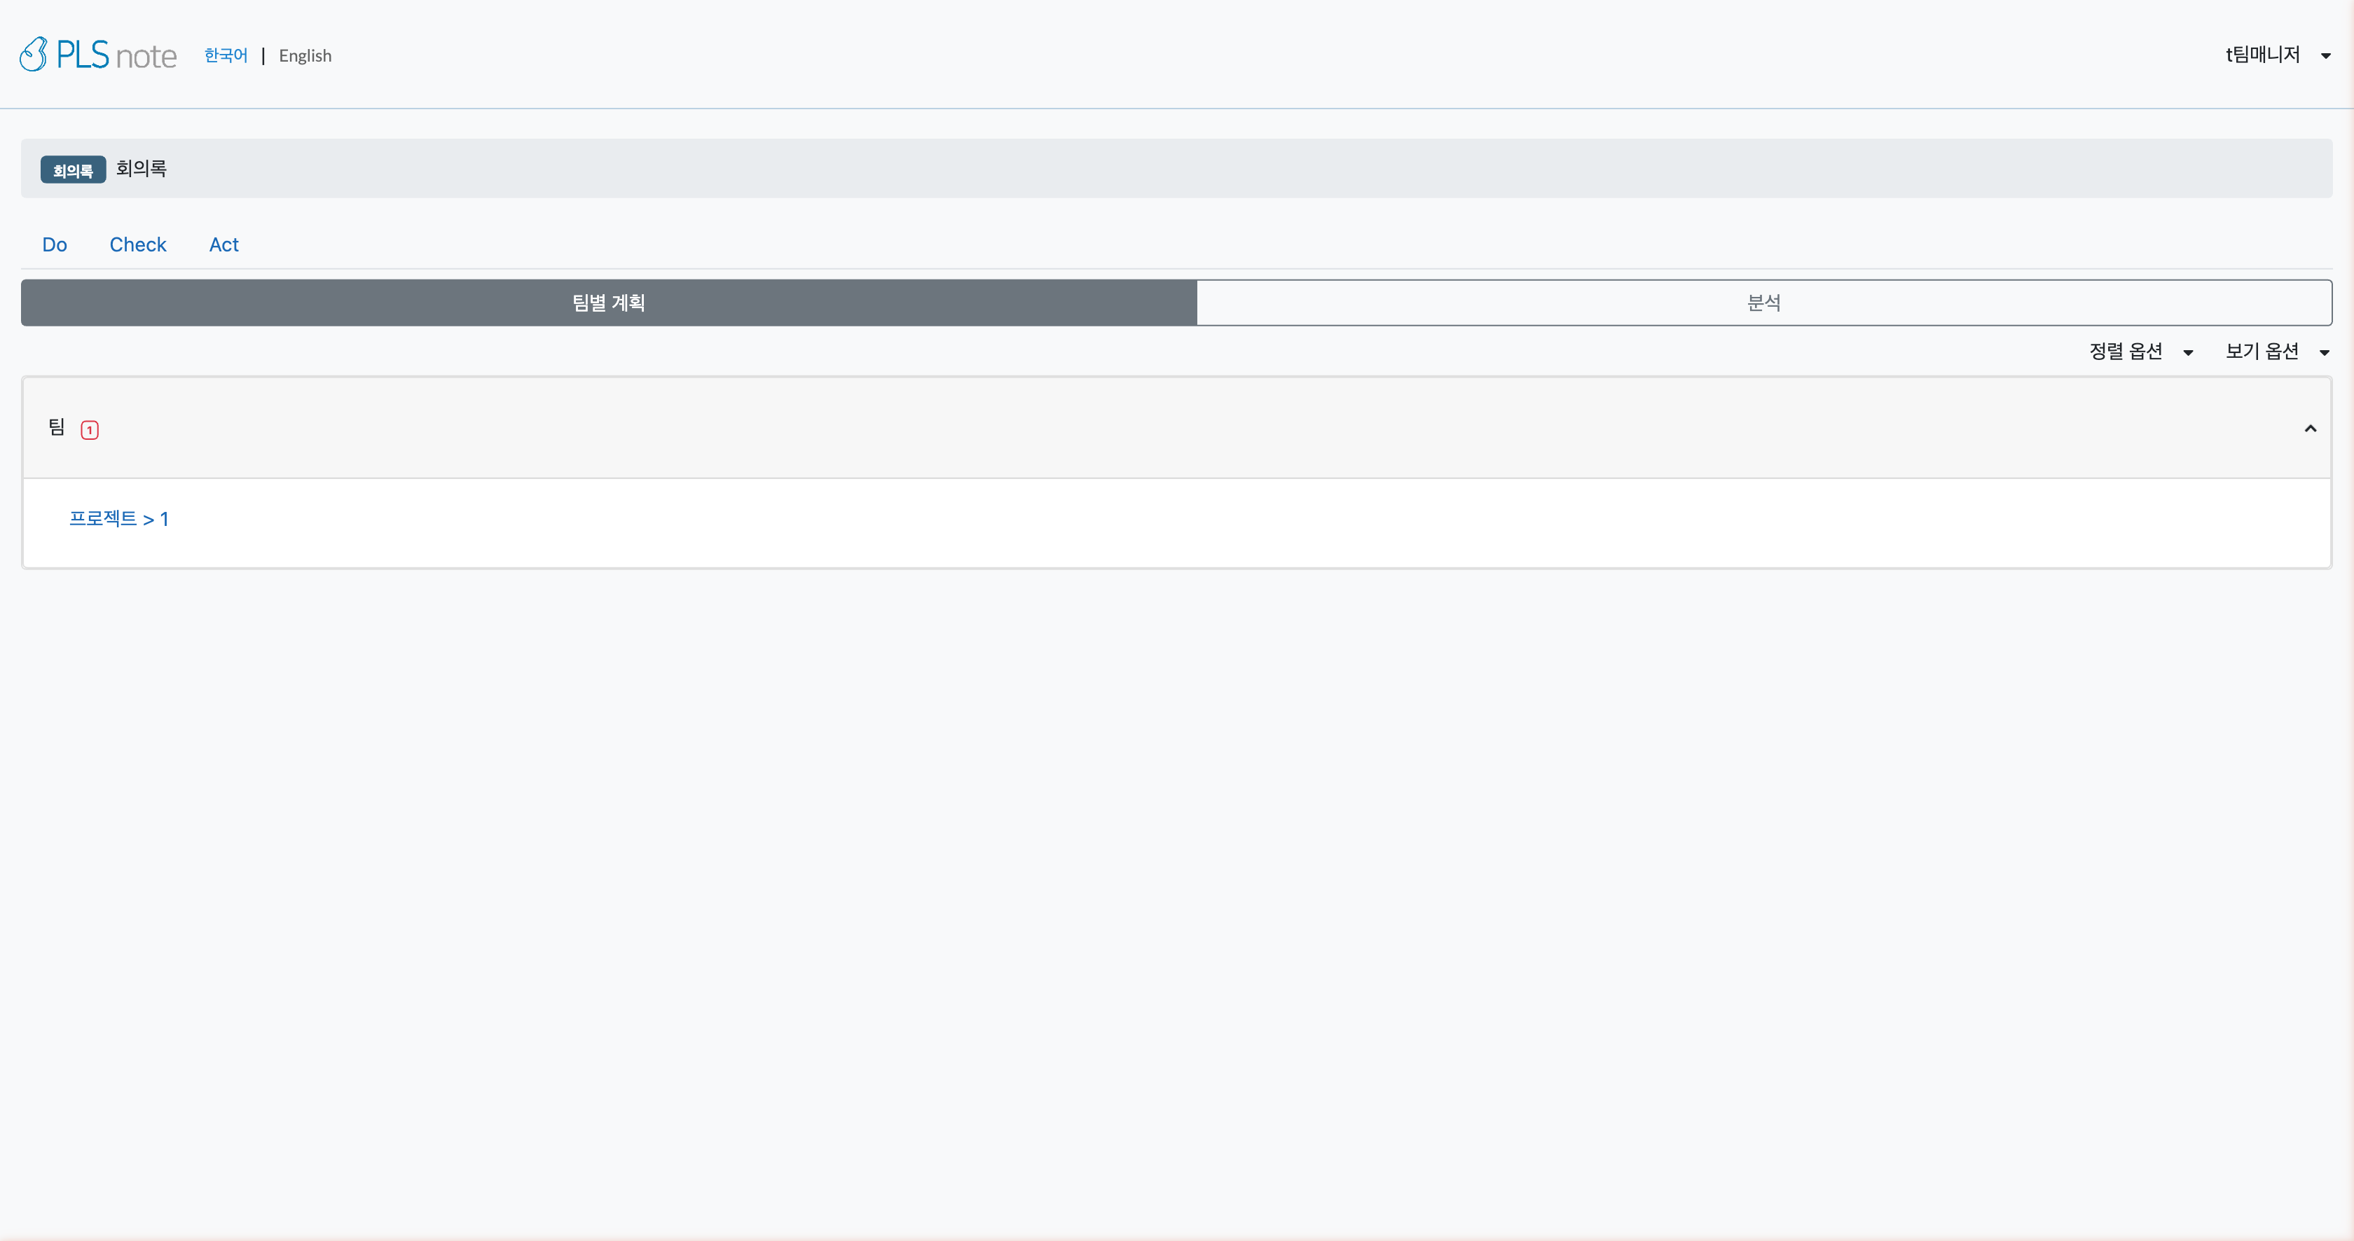Image resolution: width=2354 pixels, height=1241 pixels.
Task: Collapse the 팀 panel with the chevron
Action: tap(2310, 429)
